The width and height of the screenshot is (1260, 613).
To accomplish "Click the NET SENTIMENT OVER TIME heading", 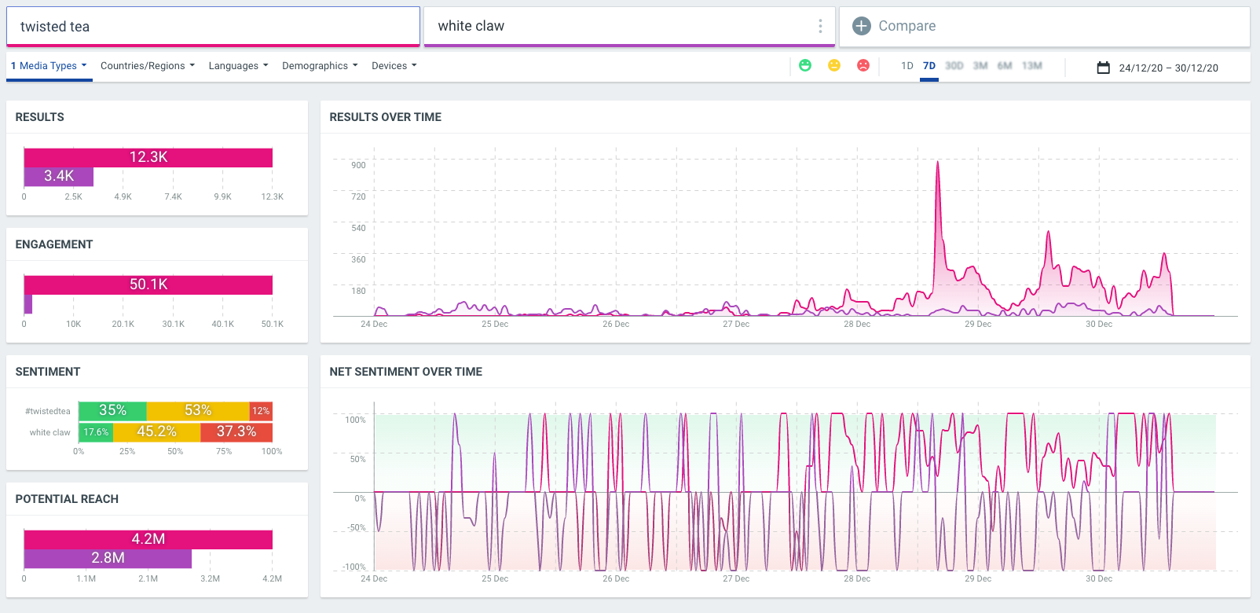I will (x=406, y=372).
